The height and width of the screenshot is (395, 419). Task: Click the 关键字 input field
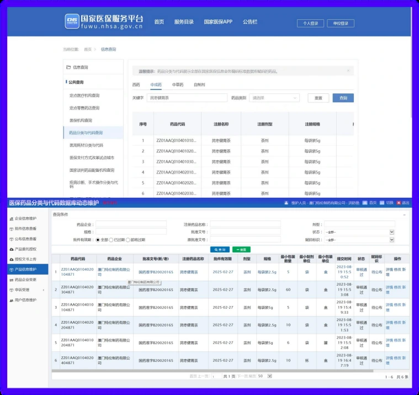tap(187, 98)
